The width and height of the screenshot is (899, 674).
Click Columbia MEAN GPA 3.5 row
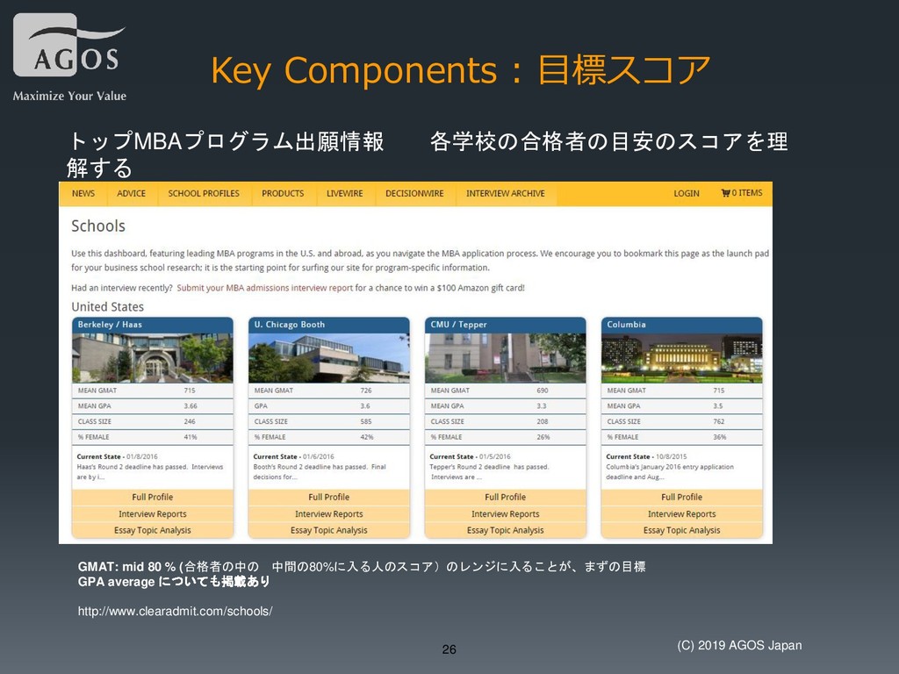point(681,405)
